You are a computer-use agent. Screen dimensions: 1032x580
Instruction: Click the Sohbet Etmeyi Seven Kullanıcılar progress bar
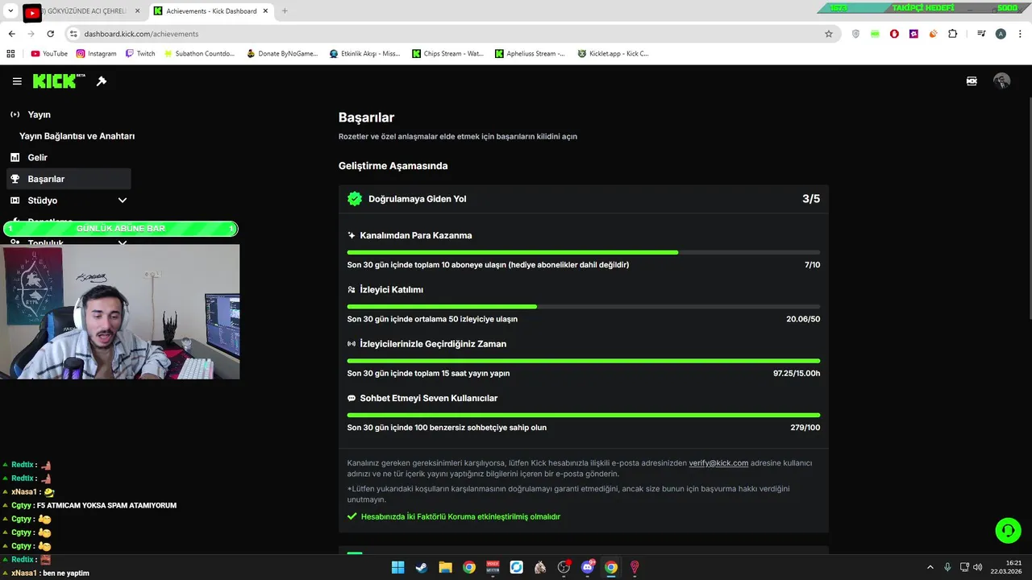[x=583, y=415]
